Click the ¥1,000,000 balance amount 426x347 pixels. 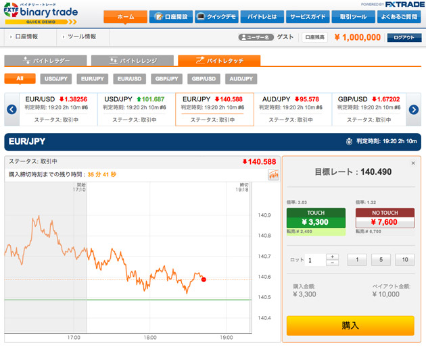pyautogui.click(x=357, y=37)
